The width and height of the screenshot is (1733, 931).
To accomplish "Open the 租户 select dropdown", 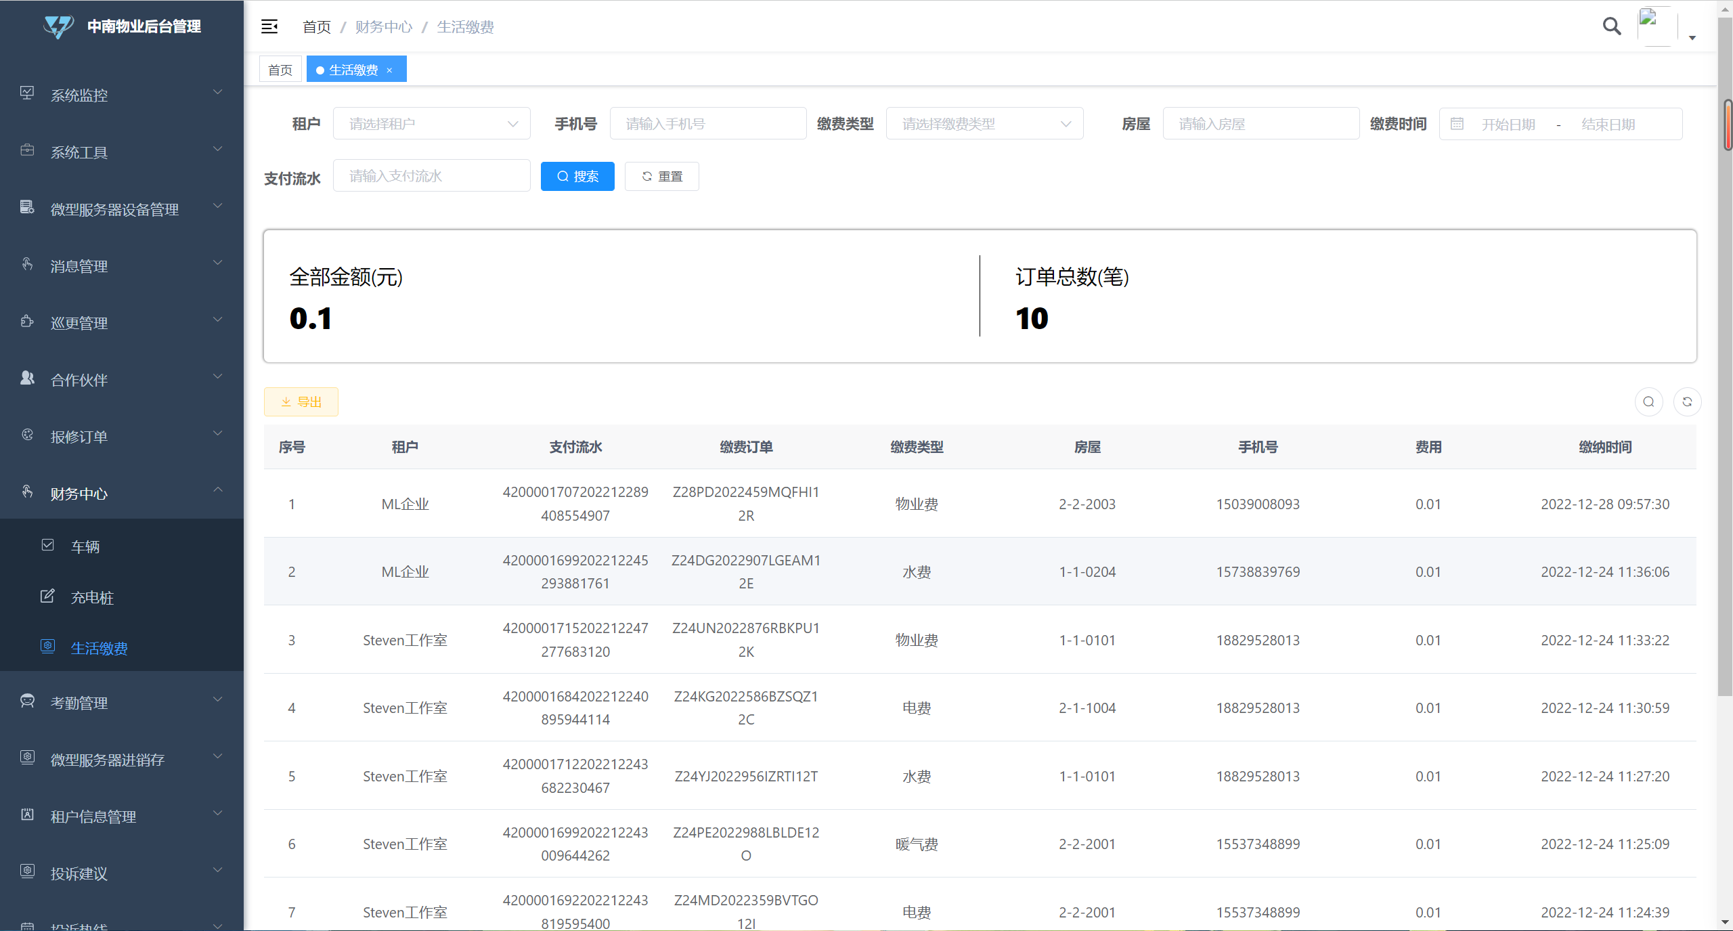I will (x=432, y=124).
